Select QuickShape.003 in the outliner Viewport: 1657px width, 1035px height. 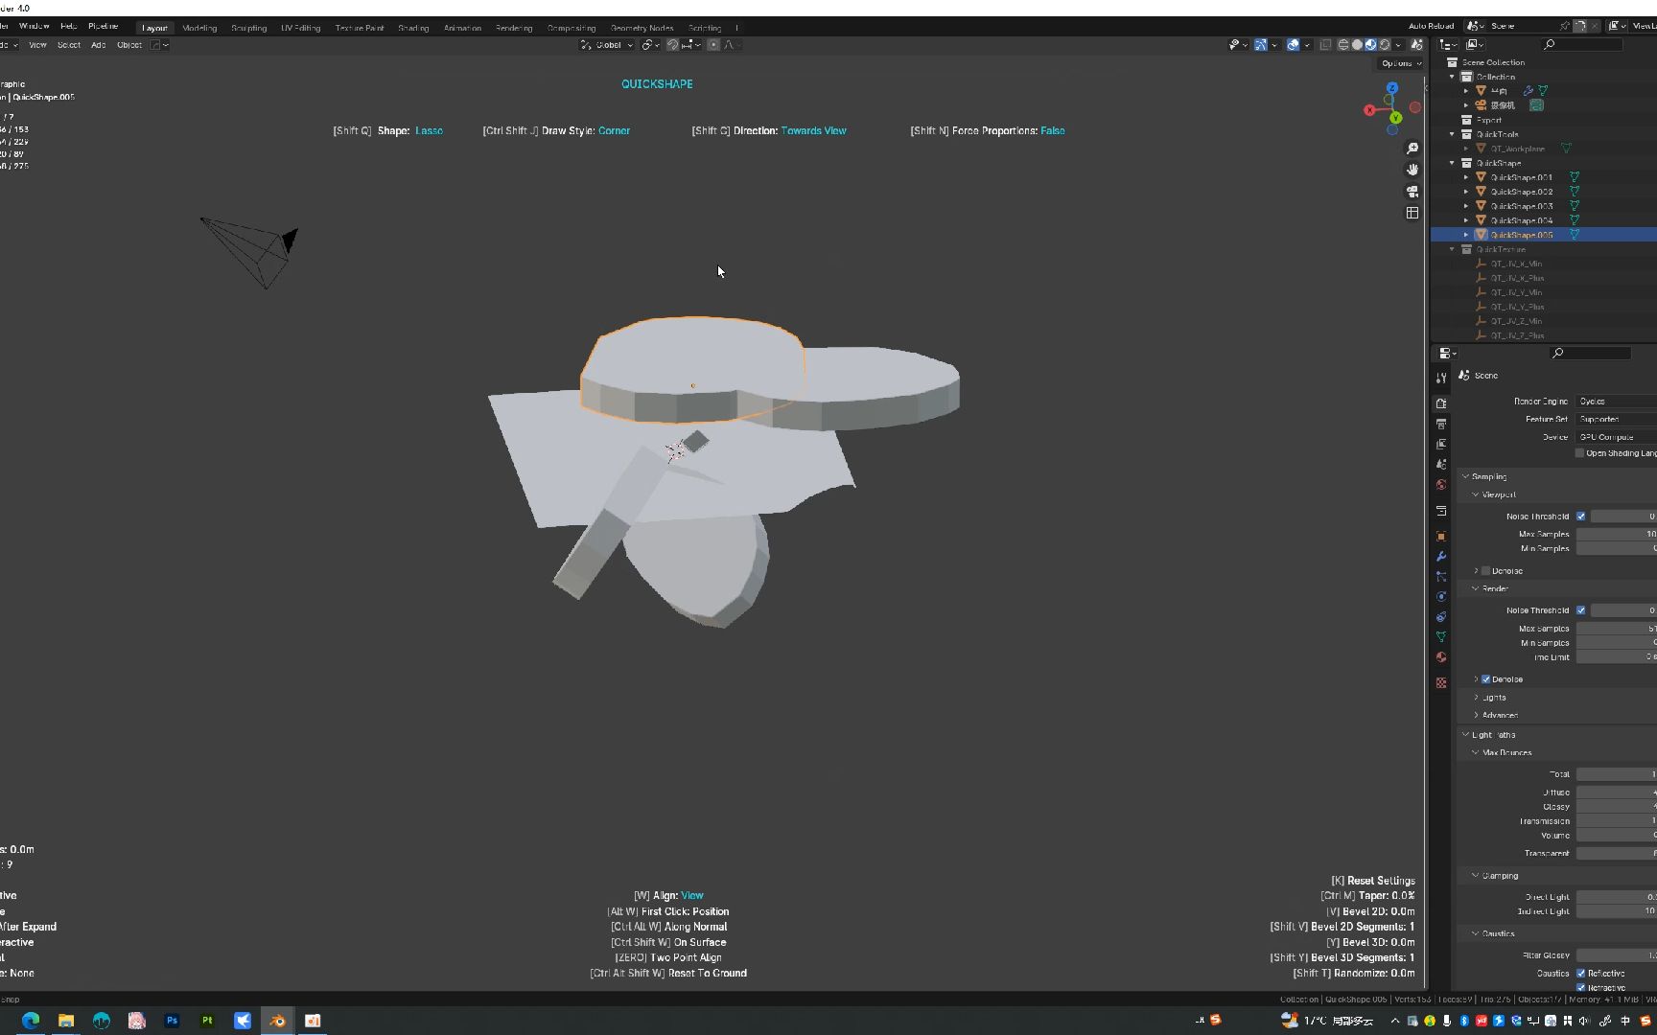[1520, 205]
